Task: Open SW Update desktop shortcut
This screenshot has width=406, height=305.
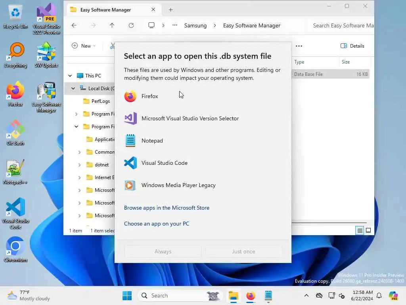Action: (x=46, y=55)
